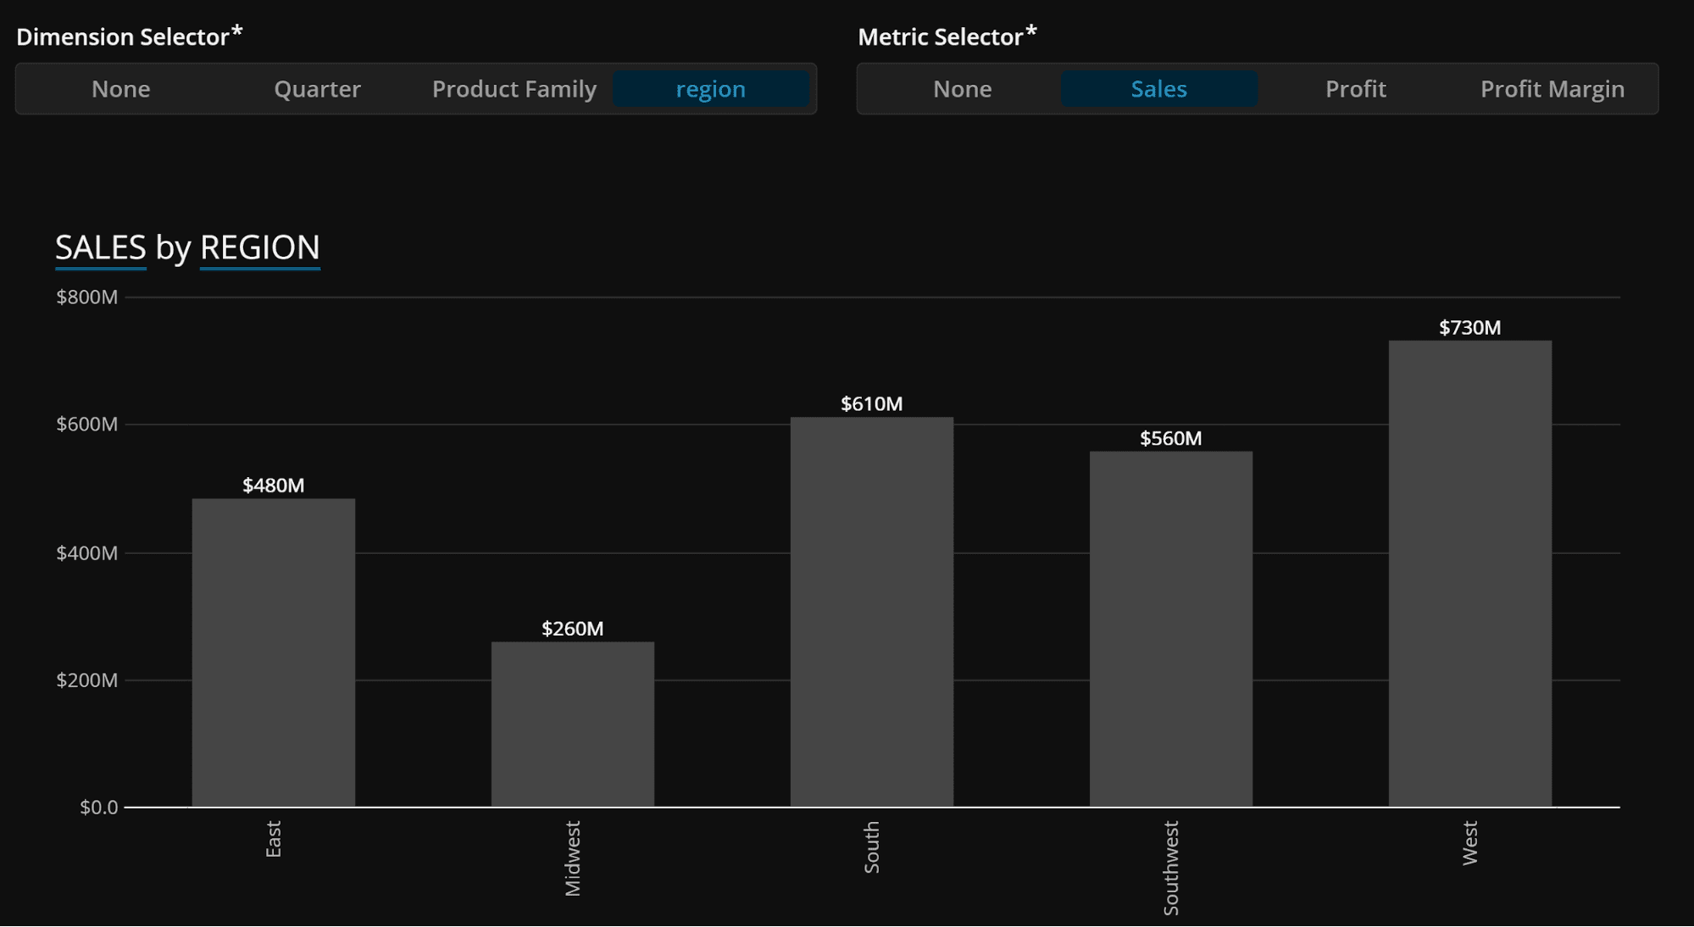Click the underlined SALES title word
1694x927 pixels.
point(100,247)
